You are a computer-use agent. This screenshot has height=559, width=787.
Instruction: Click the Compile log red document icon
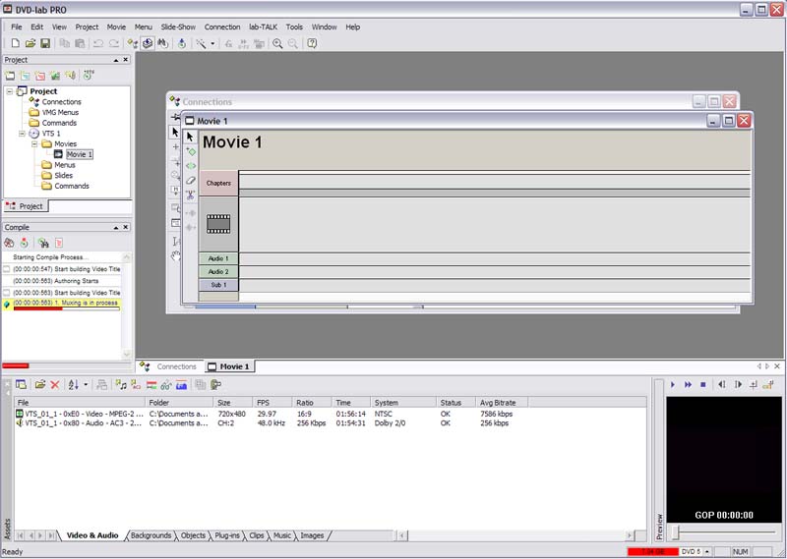tap(59, 244)
